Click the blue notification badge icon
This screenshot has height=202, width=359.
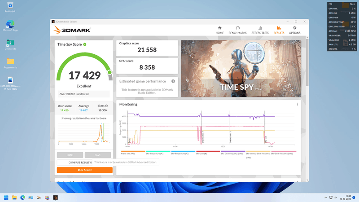(x=354, y=198)
